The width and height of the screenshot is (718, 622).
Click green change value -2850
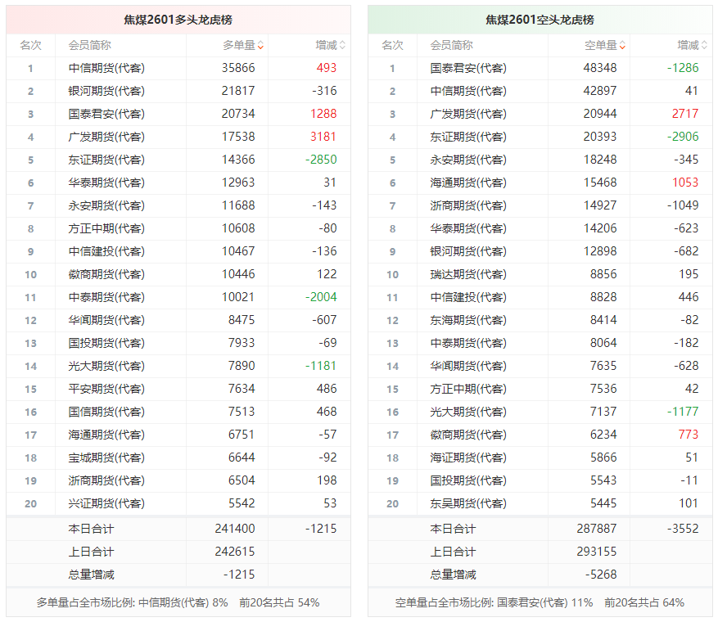tap(321, 160)
